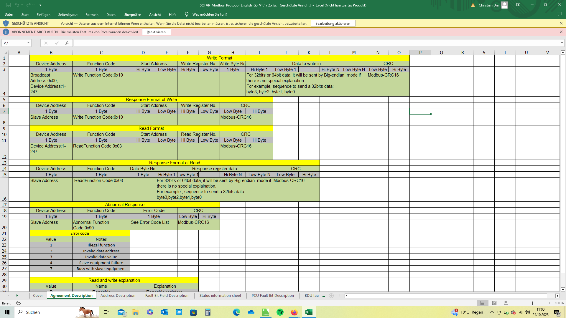Click the Reaktivieren button

(156, 32)
